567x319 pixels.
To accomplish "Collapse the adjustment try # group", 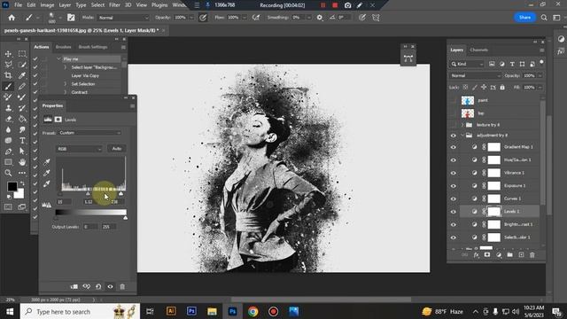I will point(462,136).
